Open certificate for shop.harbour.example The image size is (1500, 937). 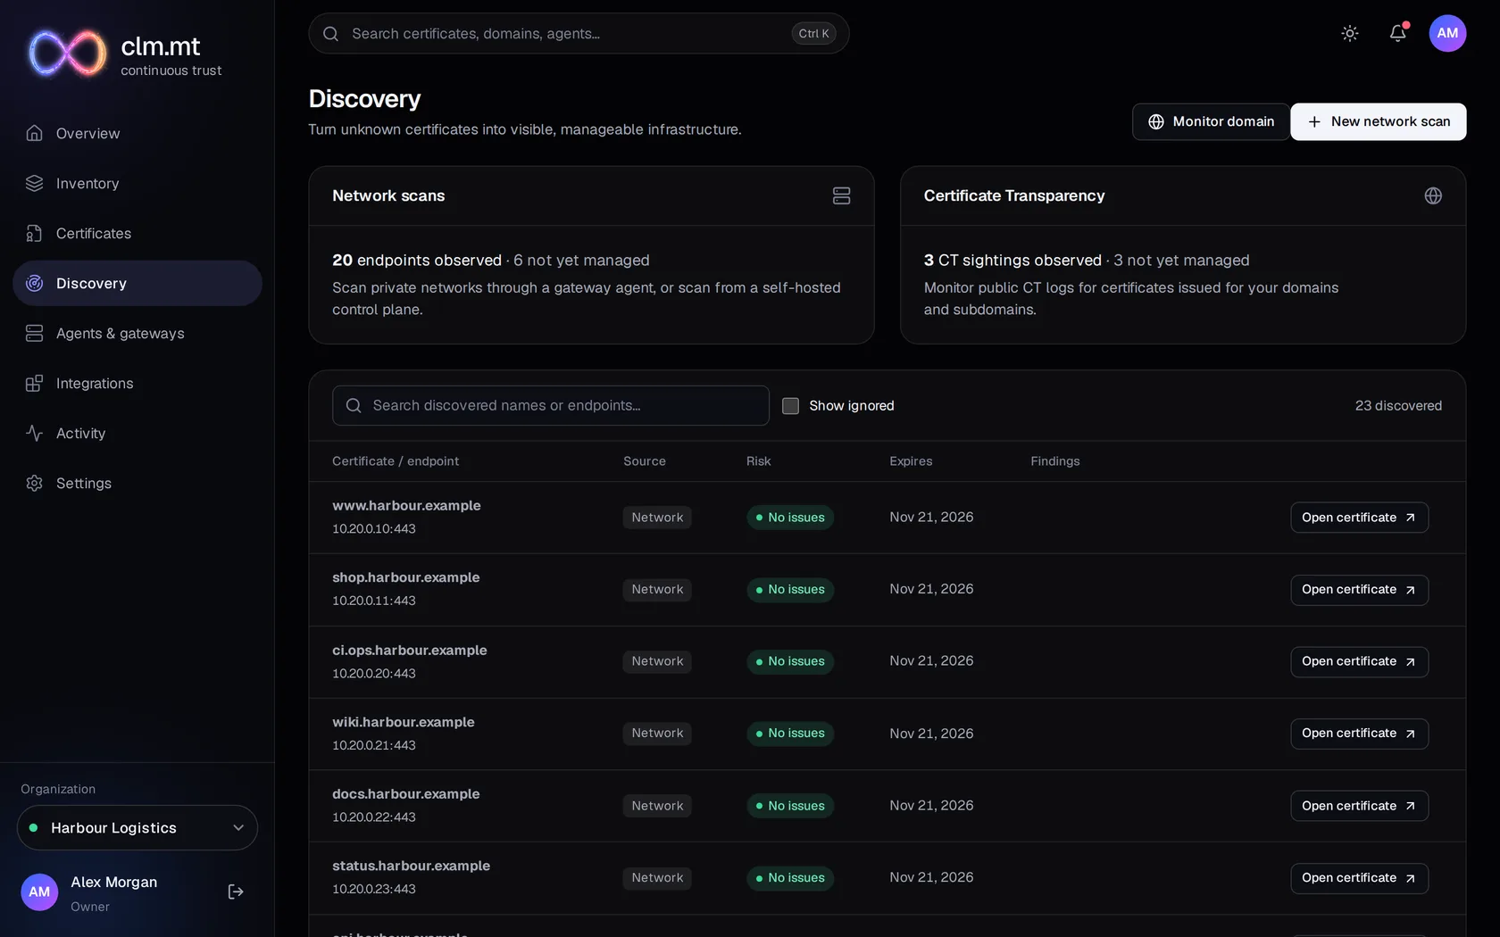click(x=1359, y=590)
